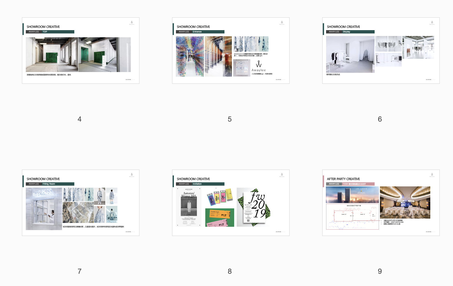The height and width of the screenshot is (286, 453).
Task: Click the slide number label "5"
Action: click(x=230, y=119)
